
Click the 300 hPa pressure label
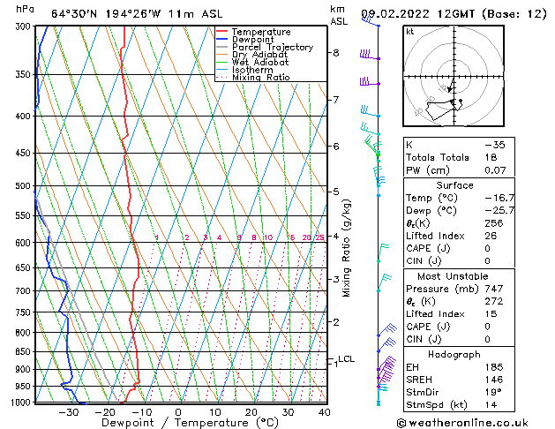[25, 26]
